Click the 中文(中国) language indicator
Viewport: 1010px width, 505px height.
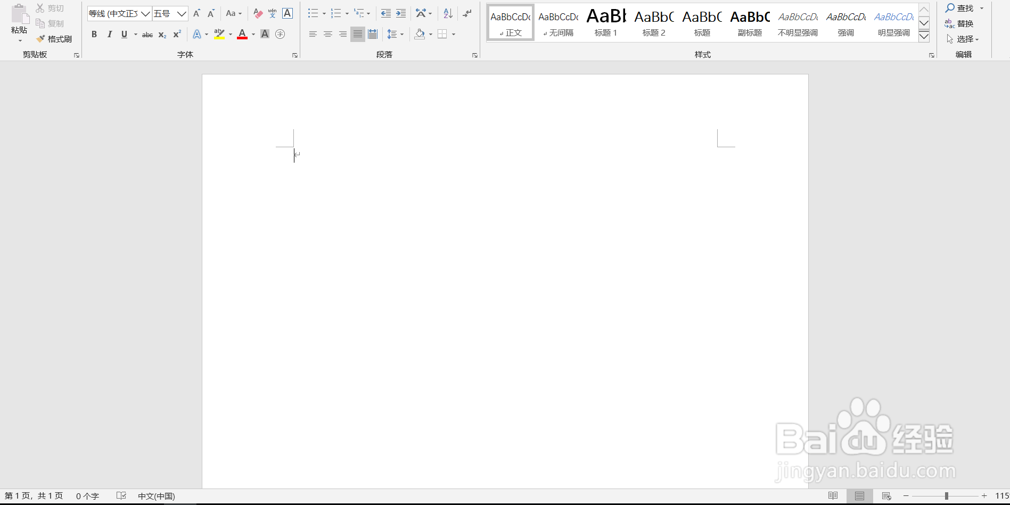tap(157, 496)
